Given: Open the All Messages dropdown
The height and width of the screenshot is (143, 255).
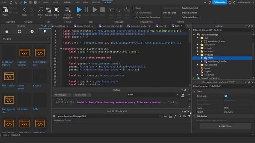Looking at the screenshot, I should pyautogui.click(x=63, y=95).
